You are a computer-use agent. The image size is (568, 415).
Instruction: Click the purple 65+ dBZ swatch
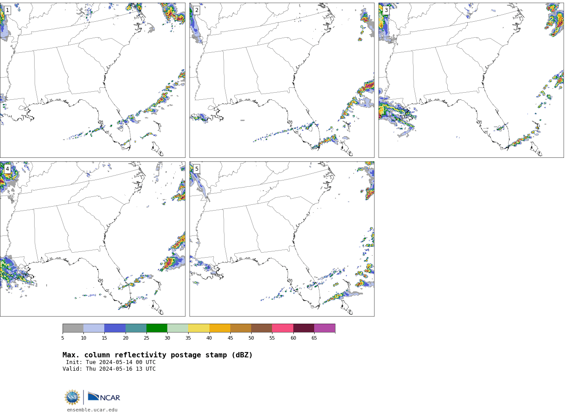[x=324, y=328]
